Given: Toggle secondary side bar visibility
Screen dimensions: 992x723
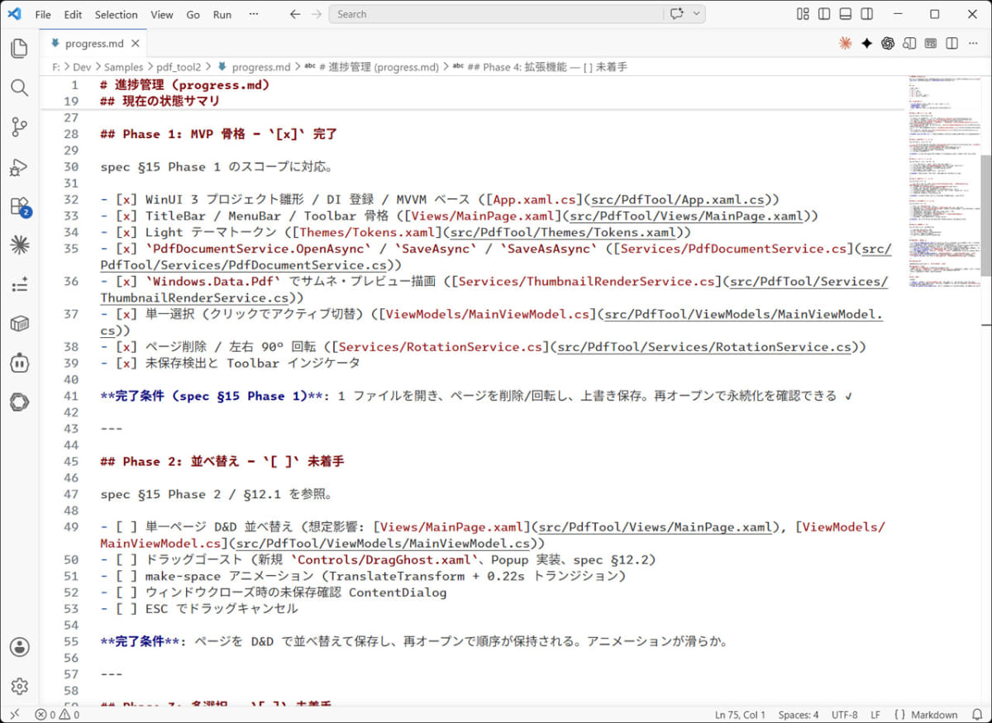Looking at the screenshot, I should point(867,14).
